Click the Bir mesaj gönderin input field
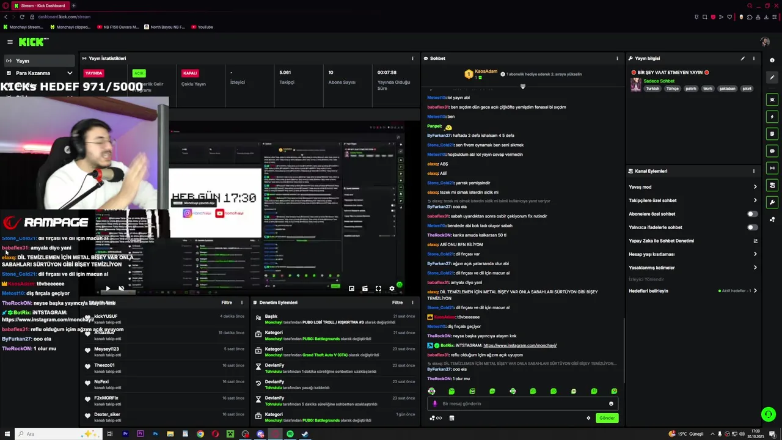Viewport: 782px width, 440px height. click(522, 403)
